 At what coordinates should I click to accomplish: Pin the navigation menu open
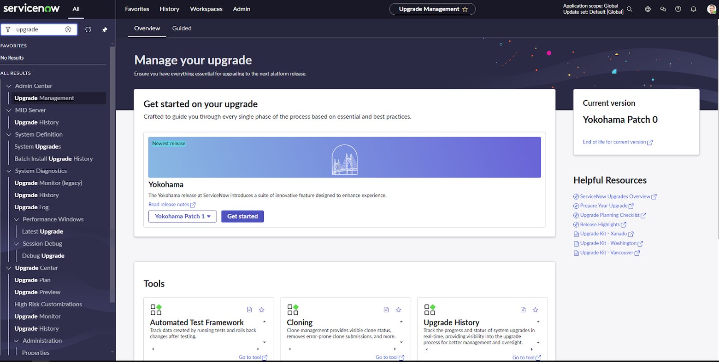pos(105,29)
